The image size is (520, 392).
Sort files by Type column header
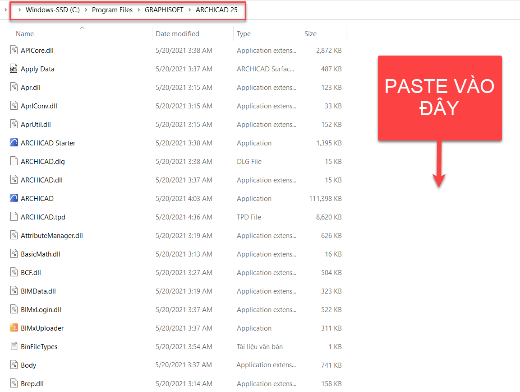(x=244, y=34)
